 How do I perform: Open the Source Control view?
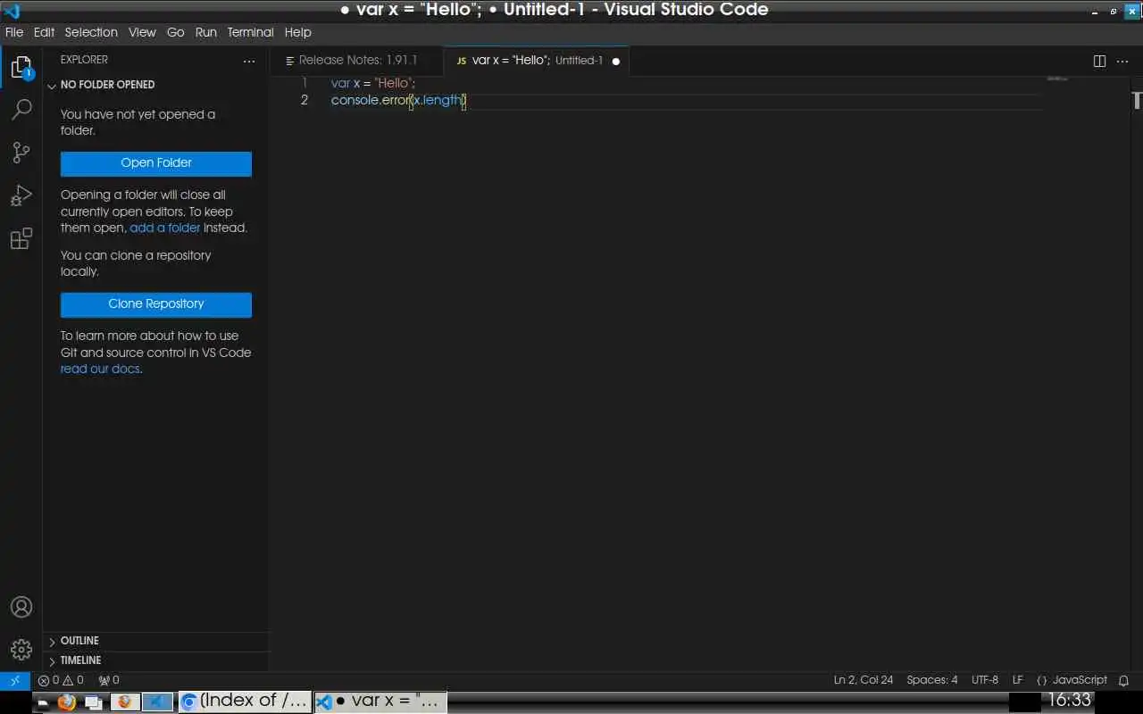point(21,153)
